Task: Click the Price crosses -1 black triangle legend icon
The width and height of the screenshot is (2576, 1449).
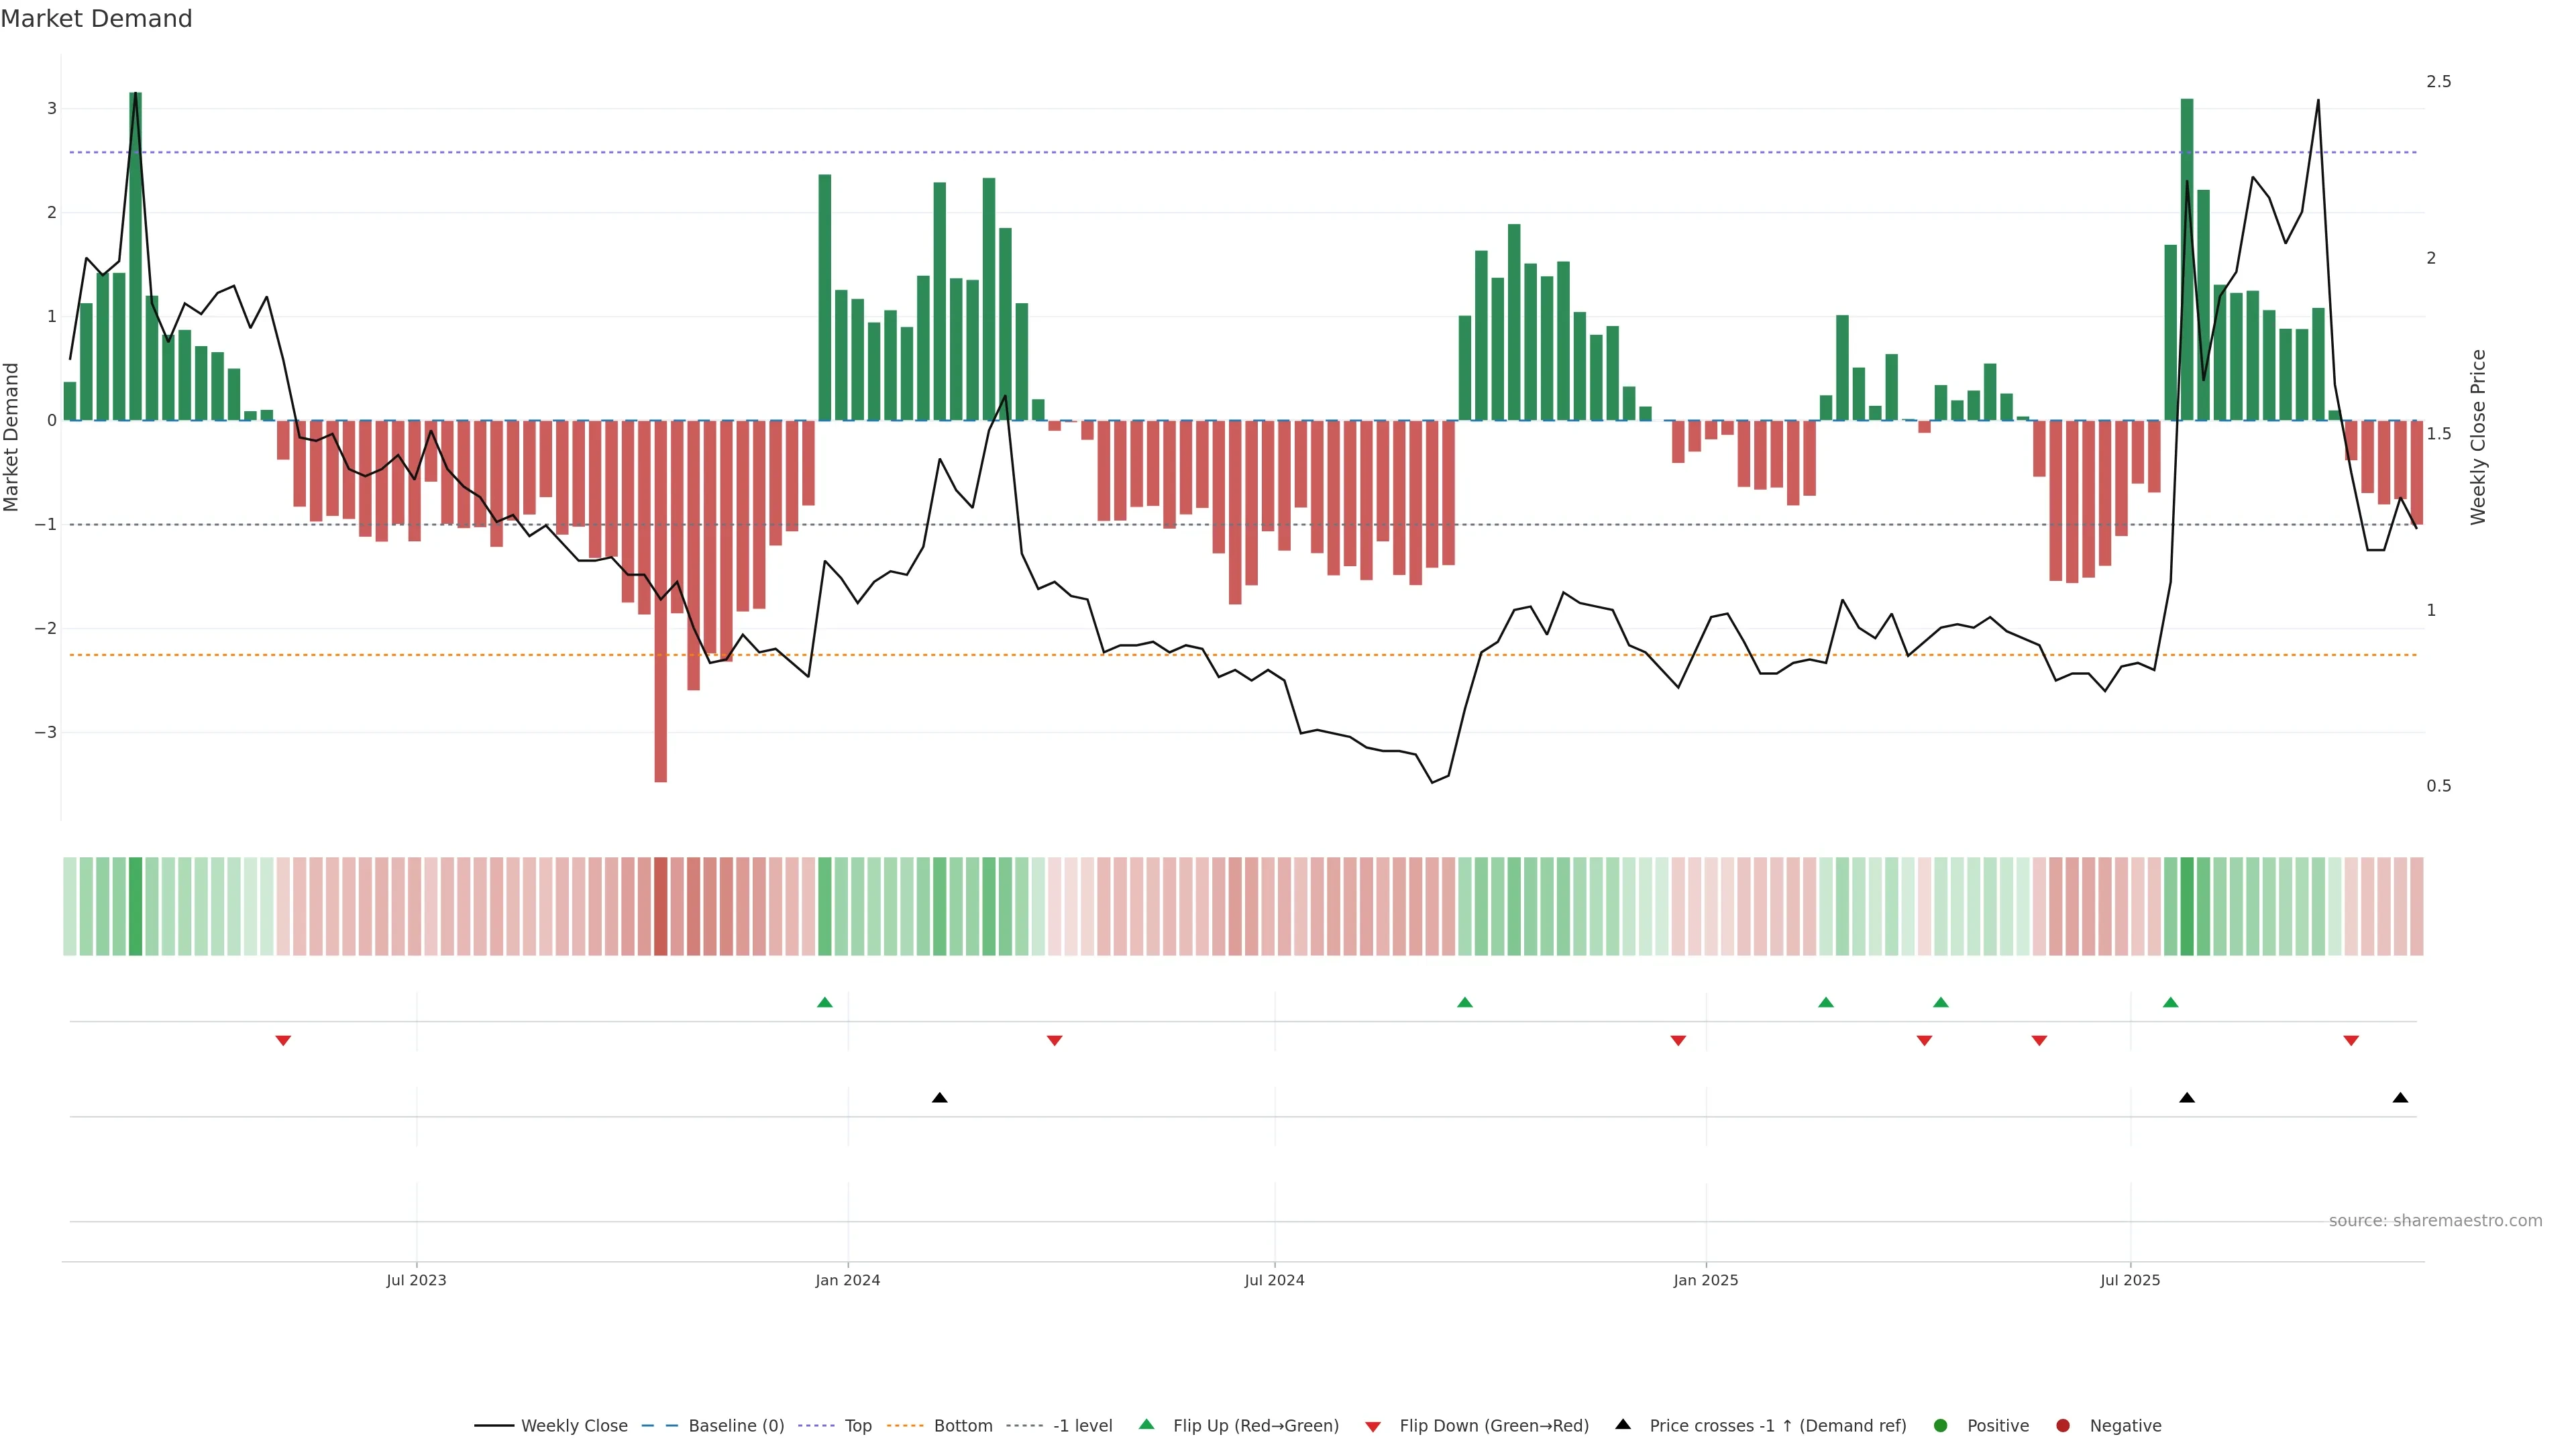Action: coord(1623,1425)
